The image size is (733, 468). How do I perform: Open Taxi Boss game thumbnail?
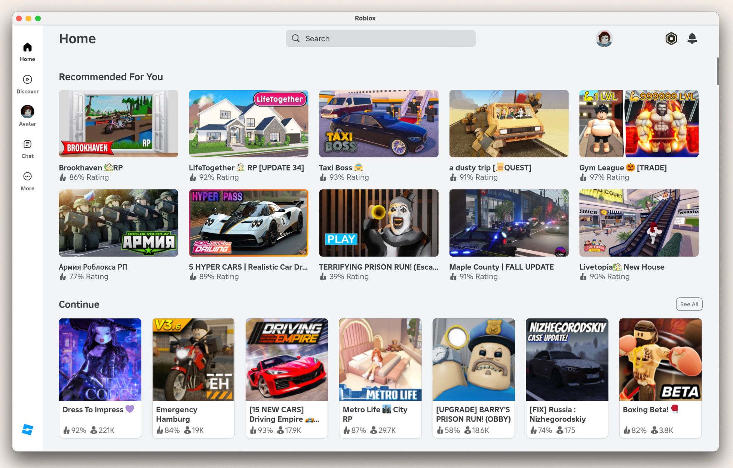click(x=378, y=123)
